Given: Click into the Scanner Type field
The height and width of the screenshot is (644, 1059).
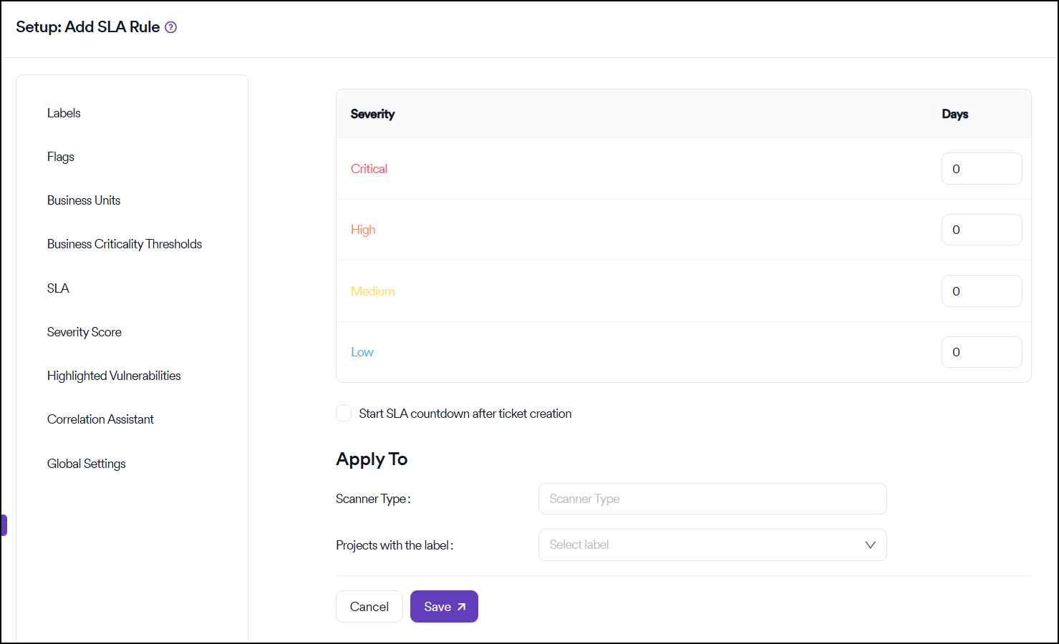Looking at the screenshot, I should [712, 499].
